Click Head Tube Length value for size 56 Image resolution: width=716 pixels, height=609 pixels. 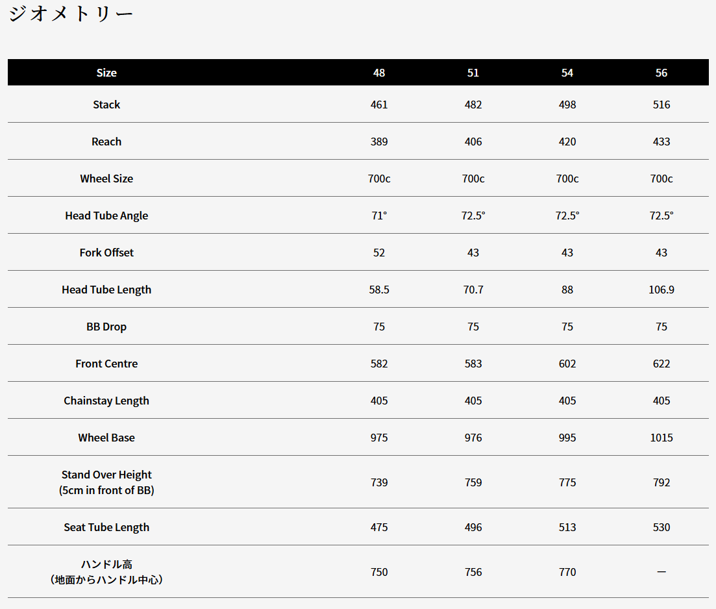(x=661, y=290)
